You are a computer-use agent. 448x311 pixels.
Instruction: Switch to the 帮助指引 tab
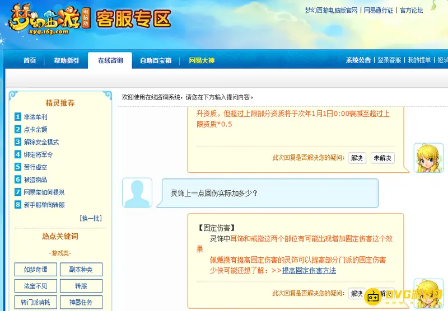66,60
